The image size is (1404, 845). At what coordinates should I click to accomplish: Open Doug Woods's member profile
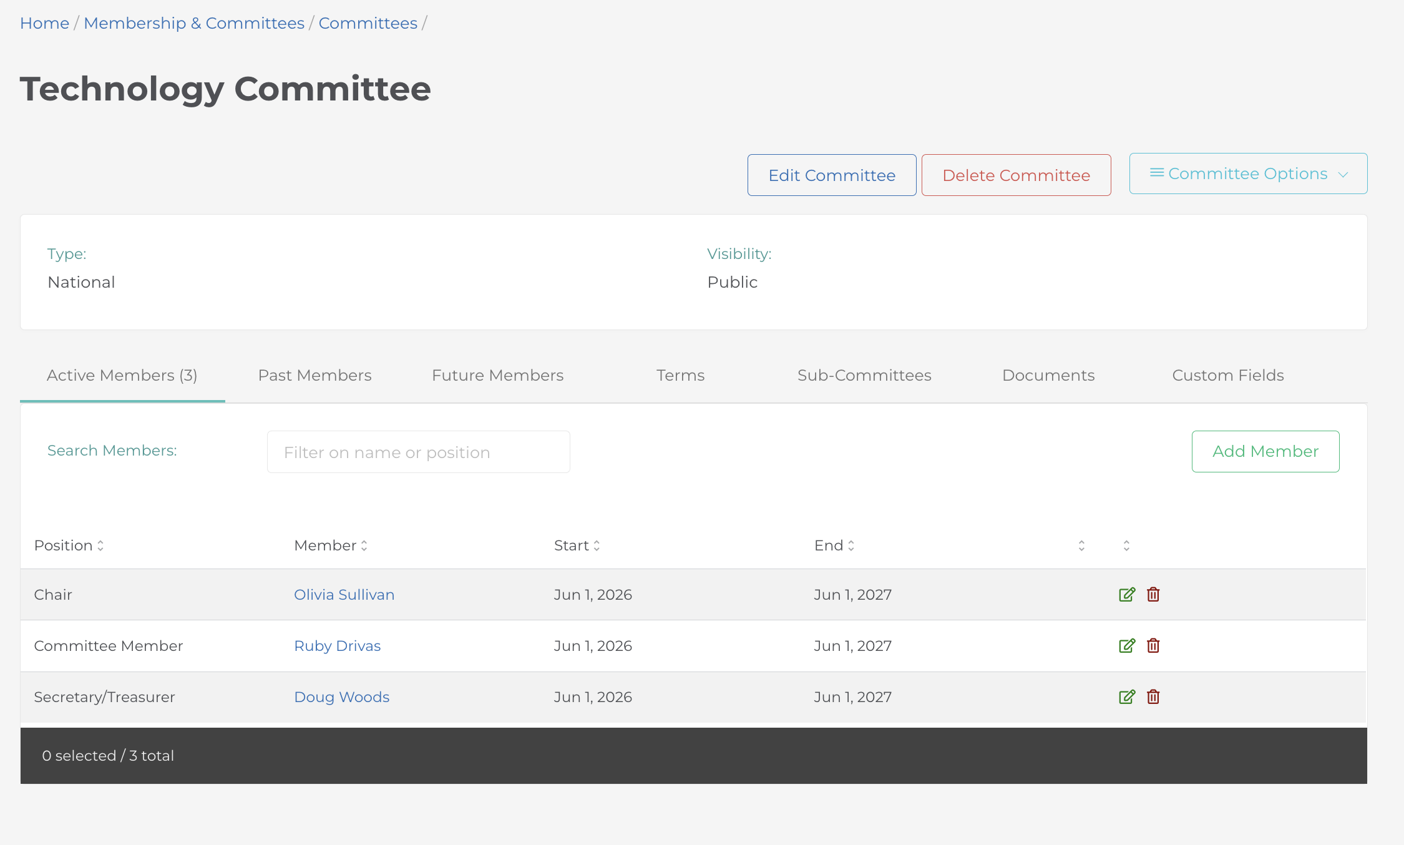(341, 697)
